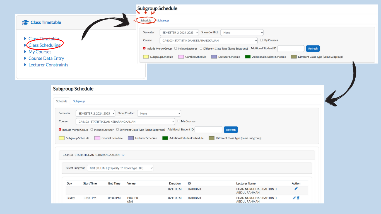Collapse the CA4103 course section chevron
Screen dimensions: 381x214
point(123,155)
